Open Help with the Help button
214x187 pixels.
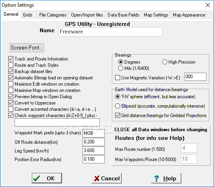[166, 178]
